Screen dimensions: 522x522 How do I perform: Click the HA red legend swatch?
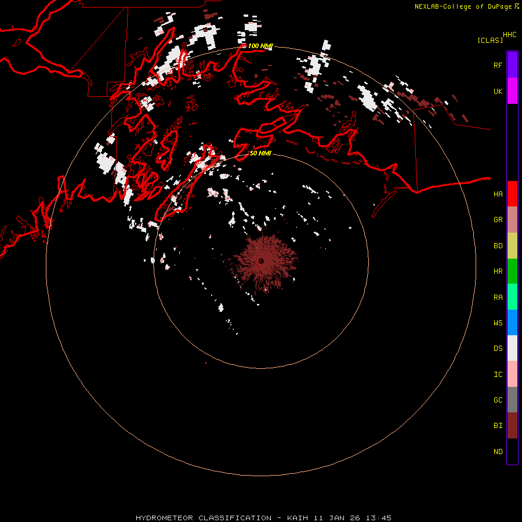tap(512, 194)
